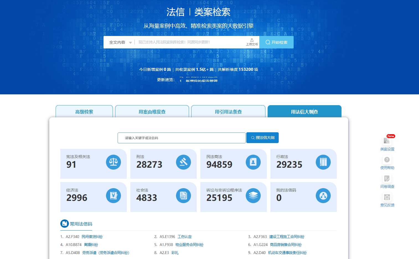This screenshot has width=419, height=259.
Task: Open the 民间借贷纠纷 link
Action: click(92, 237)
